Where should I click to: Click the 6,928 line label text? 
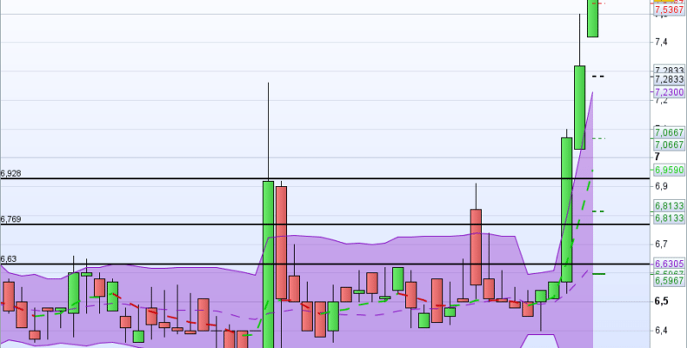coord(11,173)
